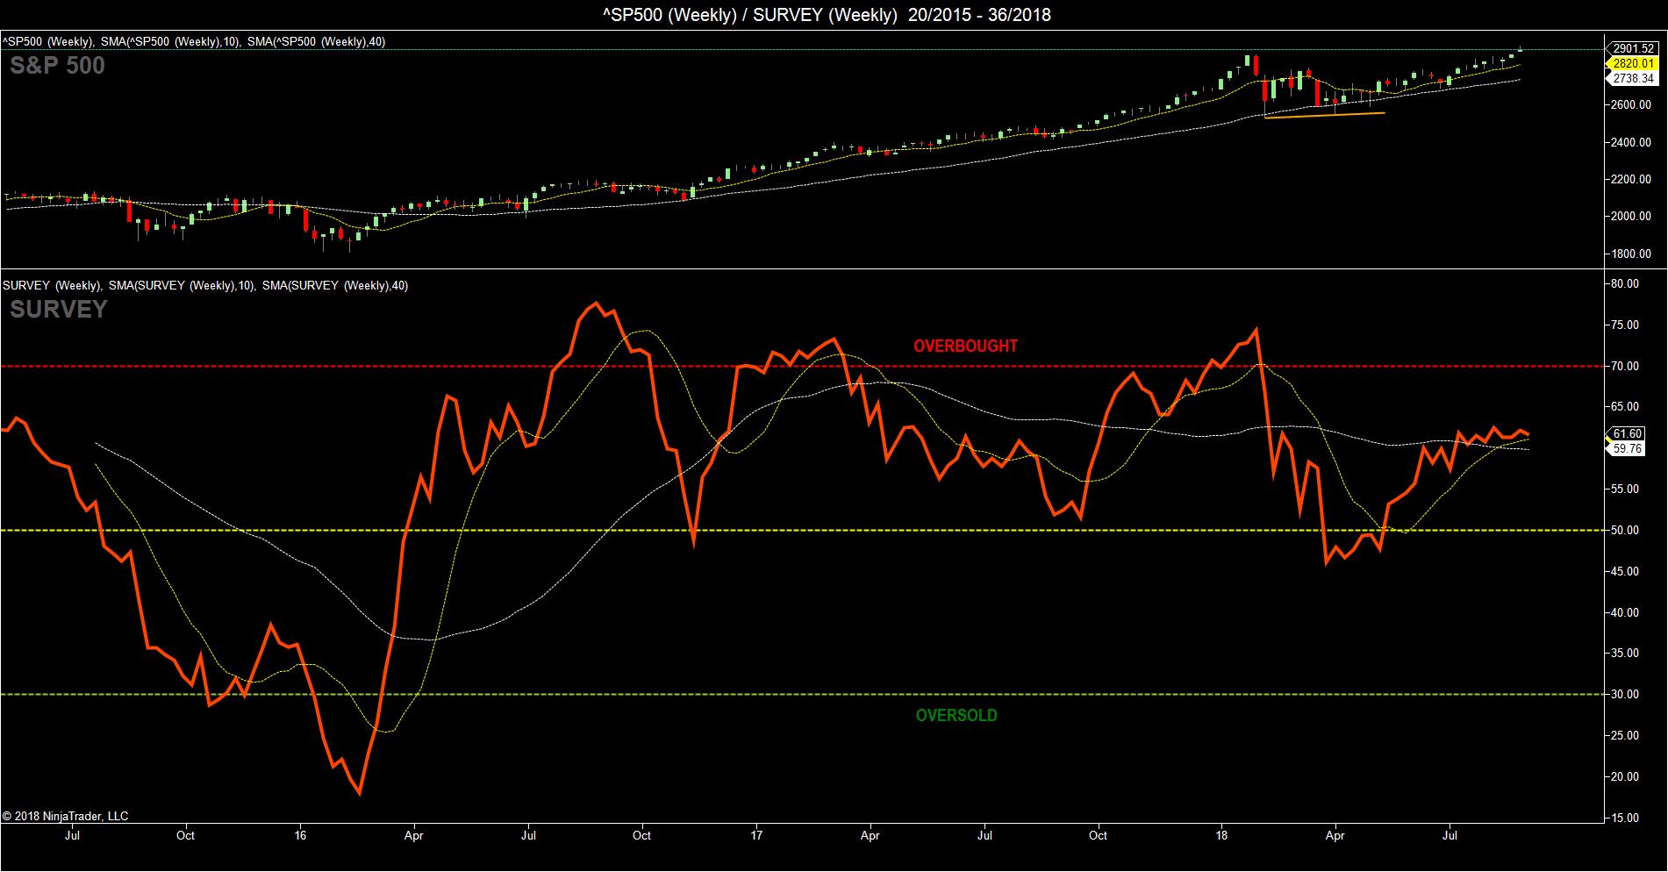Select the ^SP500 SMA indicator label line

(x=194, y=42)
